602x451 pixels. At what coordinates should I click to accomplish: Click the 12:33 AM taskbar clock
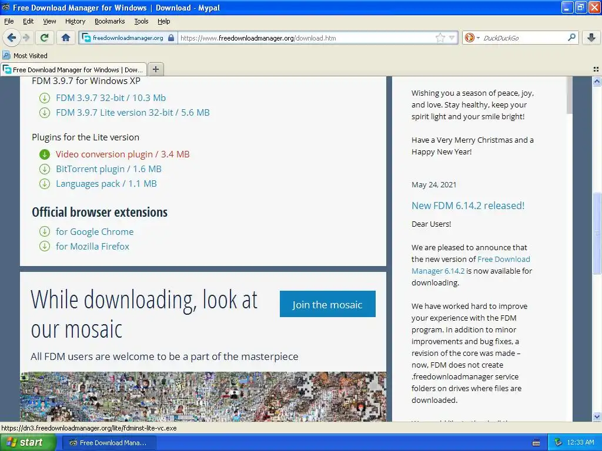(580, 442)
